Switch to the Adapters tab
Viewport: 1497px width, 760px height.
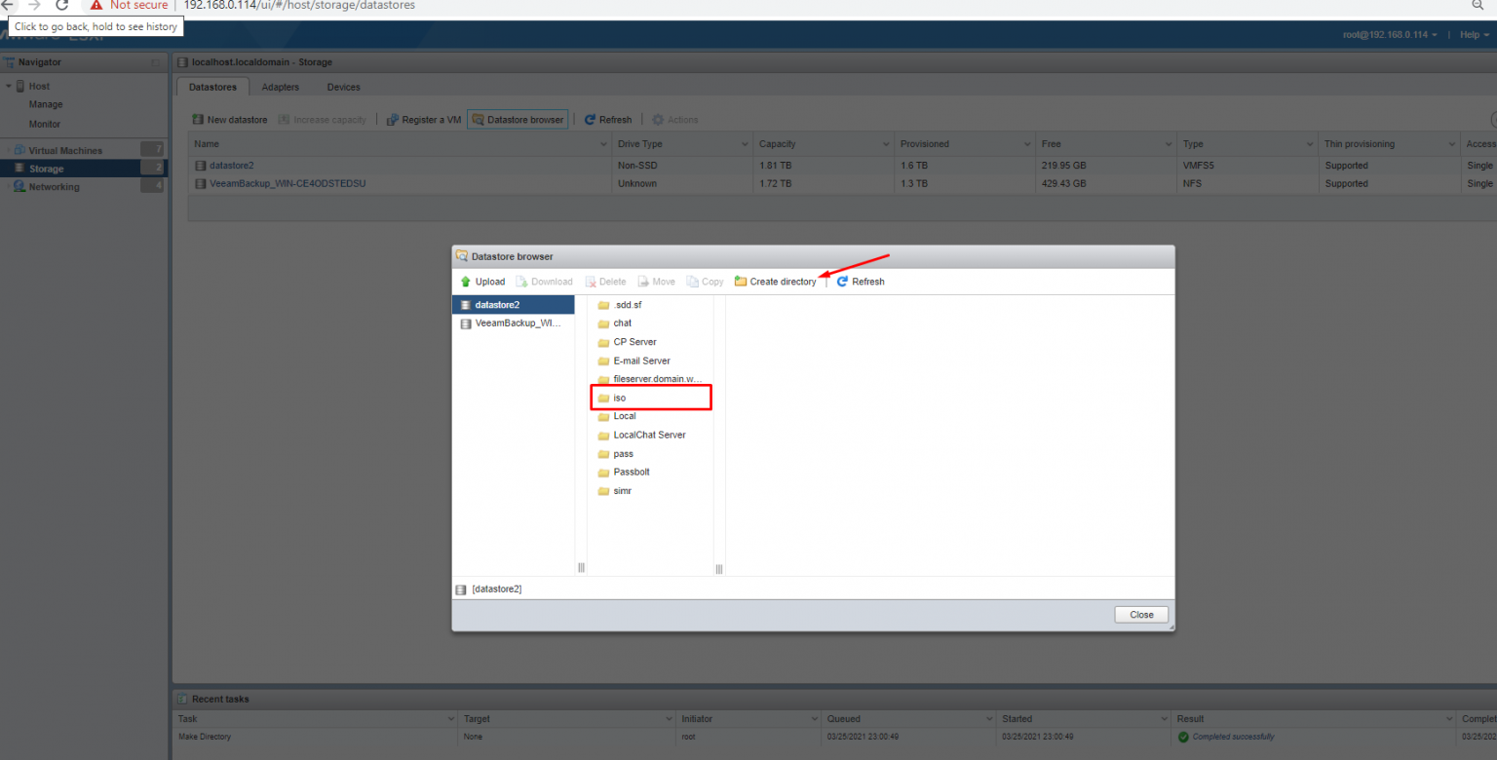(x=280, y=87)
